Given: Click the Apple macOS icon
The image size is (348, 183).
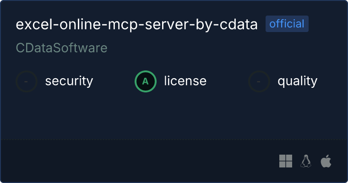Looking at the screenshot, I should pos(326,161).
